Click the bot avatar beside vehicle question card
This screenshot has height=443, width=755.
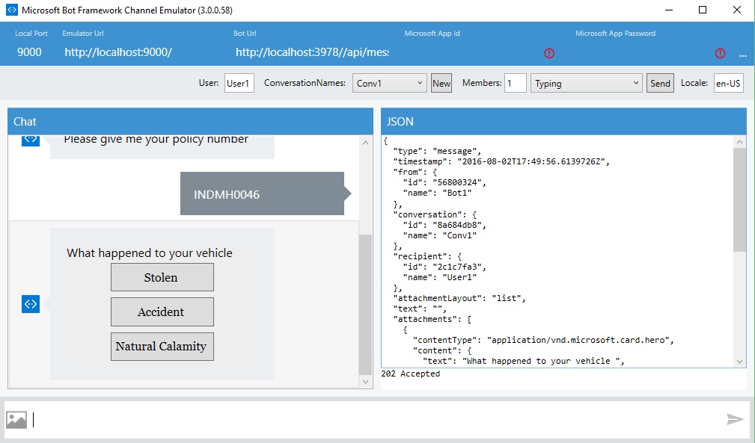click(x=31, y=304)
